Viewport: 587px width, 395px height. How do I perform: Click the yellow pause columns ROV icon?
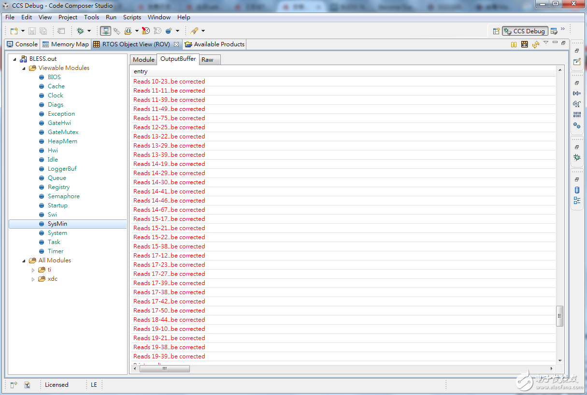514,44
